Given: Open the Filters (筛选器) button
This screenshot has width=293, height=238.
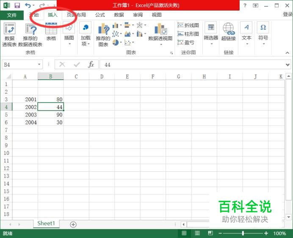Looking at the screenshot, I should [211, 33].
